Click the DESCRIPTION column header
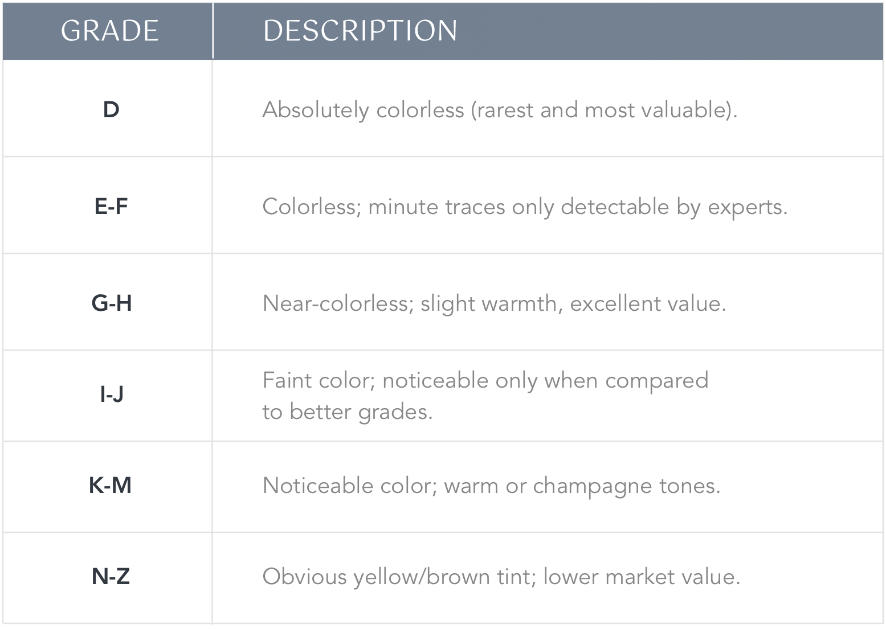This screenshot has width=886, height=629. tap(360, 31)
